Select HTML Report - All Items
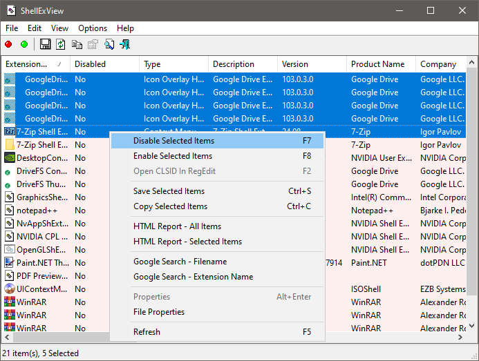This screenshot has height=361, width=479. (x=217, y=226)
